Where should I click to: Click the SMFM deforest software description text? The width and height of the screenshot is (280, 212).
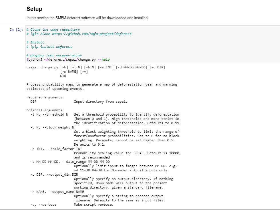coord(87,18)
